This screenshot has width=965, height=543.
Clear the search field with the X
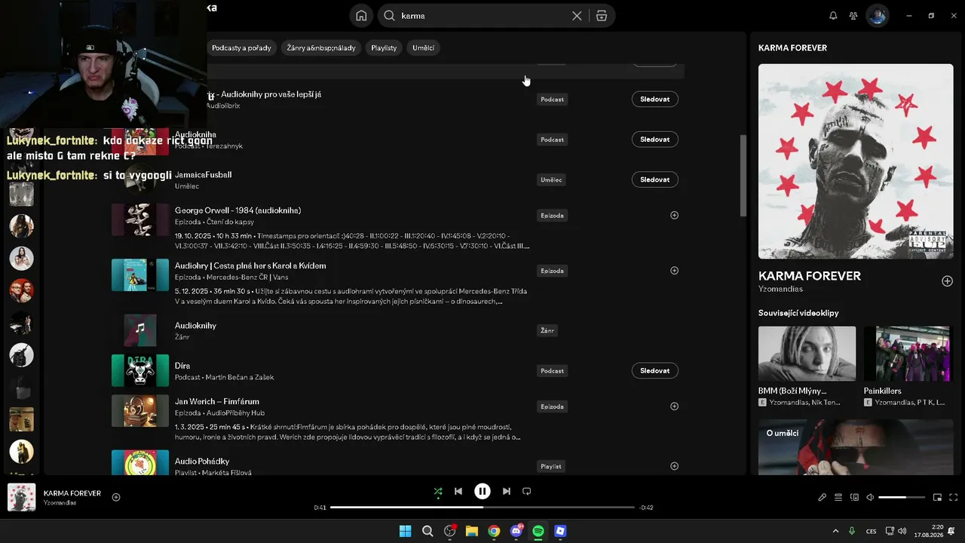pos(577,16)
